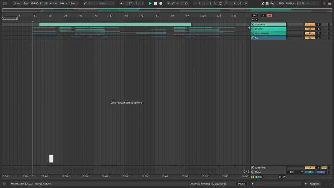This screenshot has height=188, width=334.
Task: Solo the Acapella track
Action: (x=319, y=25)
